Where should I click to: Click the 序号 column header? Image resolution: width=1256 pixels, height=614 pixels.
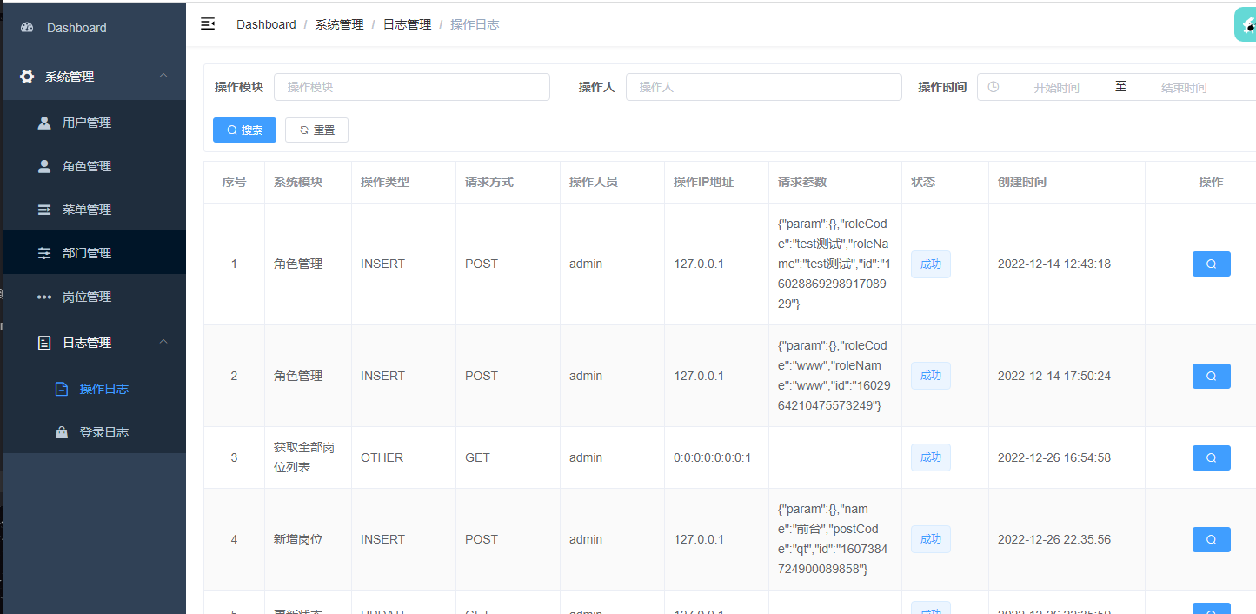[234, 182]
